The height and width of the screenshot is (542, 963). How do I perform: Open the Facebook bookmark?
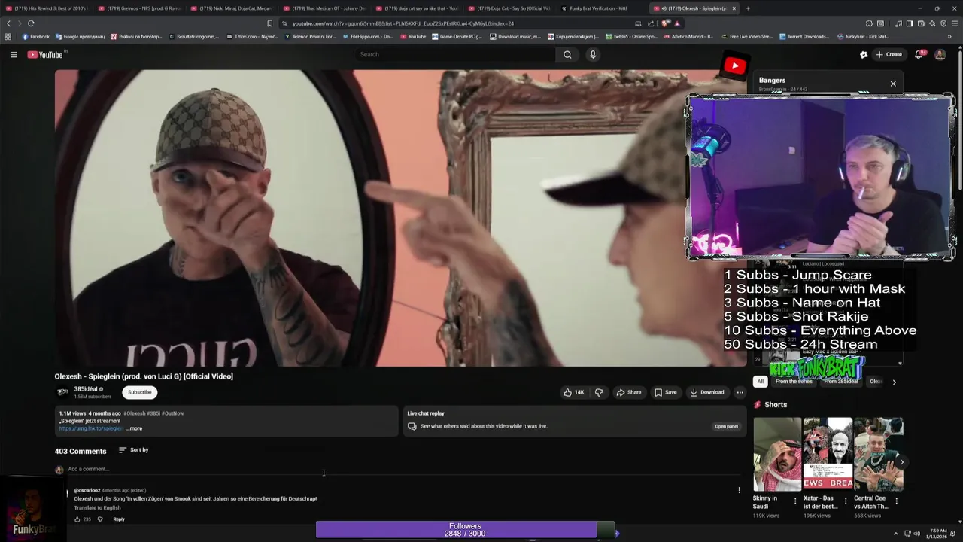point(35,36)
